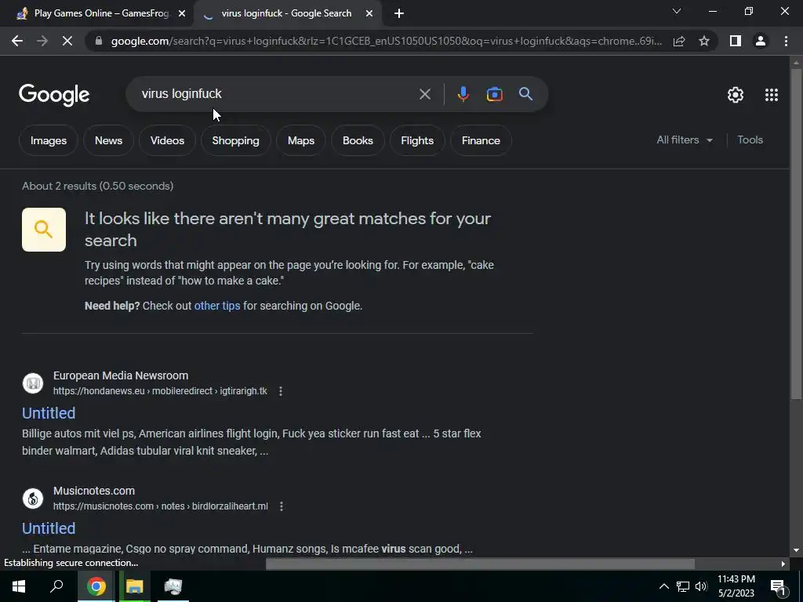Close the Google Search tab
The width and height of the screenshot is (803, 602).
[369, 14]
